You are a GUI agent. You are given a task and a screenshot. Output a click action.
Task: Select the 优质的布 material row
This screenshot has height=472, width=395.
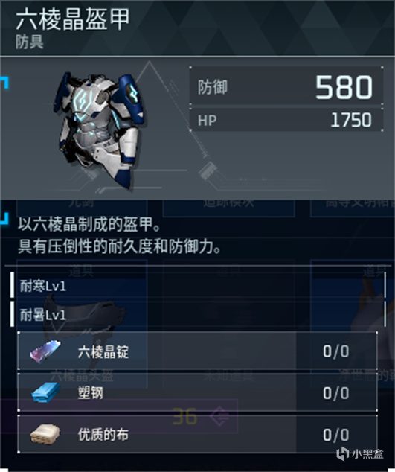pyautogui.click(x=197, y=434)
